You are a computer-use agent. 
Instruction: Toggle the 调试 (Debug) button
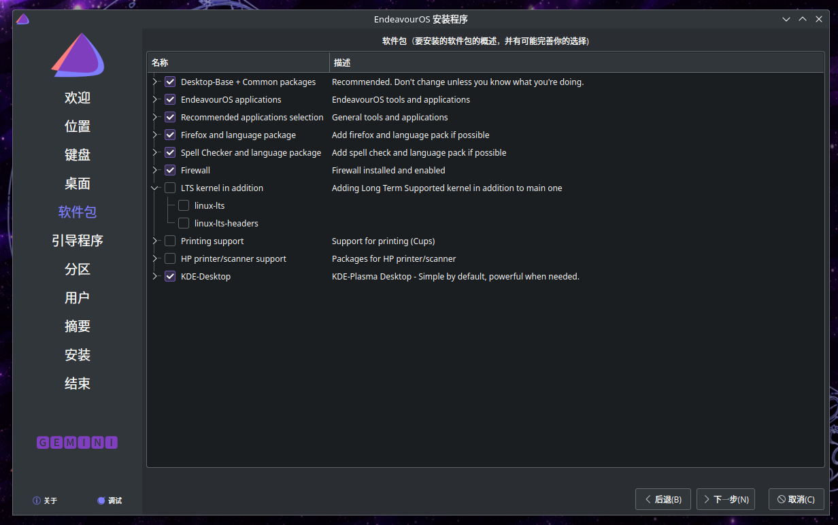coord(110,501)
